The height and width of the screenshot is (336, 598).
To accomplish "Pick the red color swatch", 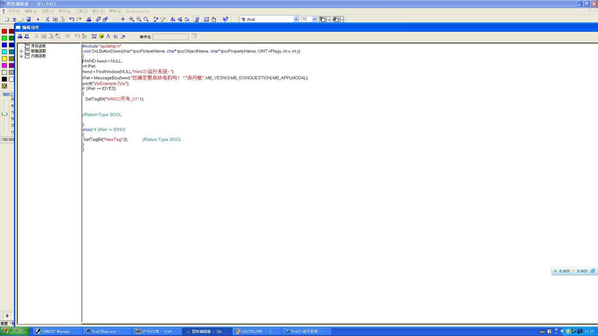I will click(4, 31).
